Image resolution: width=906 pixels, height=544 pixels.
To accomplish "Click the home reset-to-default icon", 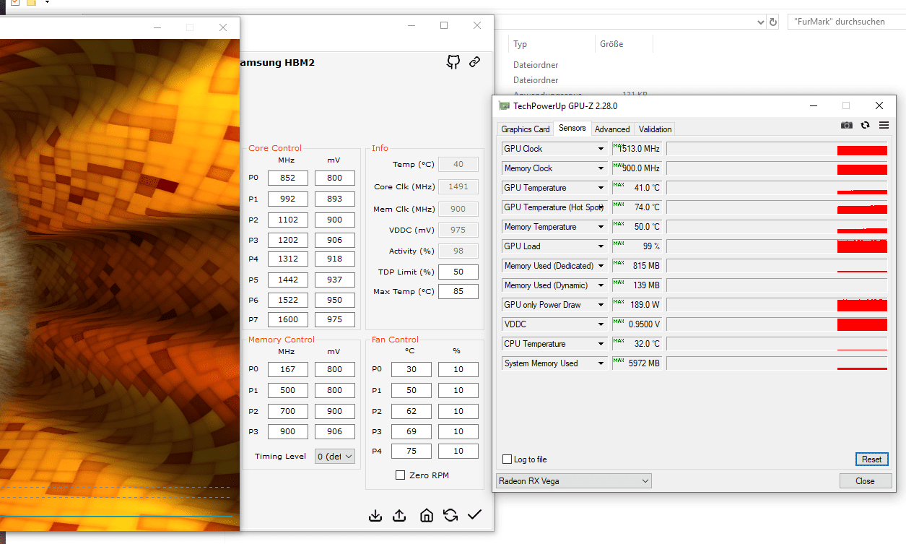I will [427, 515].
